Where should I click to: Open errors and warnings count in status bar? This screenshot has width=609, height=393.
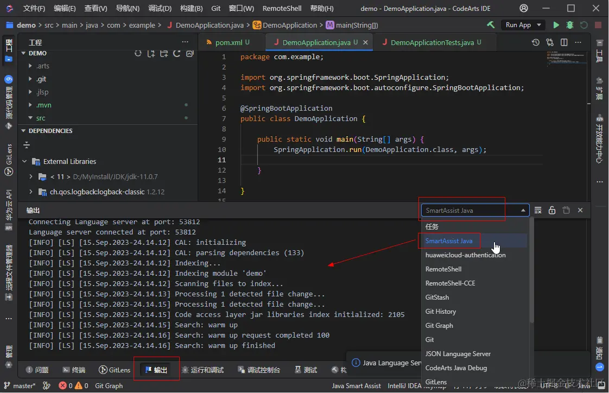click(x=73, y=385)
